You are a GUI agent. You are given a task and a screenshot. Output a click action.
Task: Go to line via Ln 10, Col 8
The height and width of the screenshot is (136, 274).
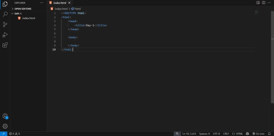pos(189,134)
